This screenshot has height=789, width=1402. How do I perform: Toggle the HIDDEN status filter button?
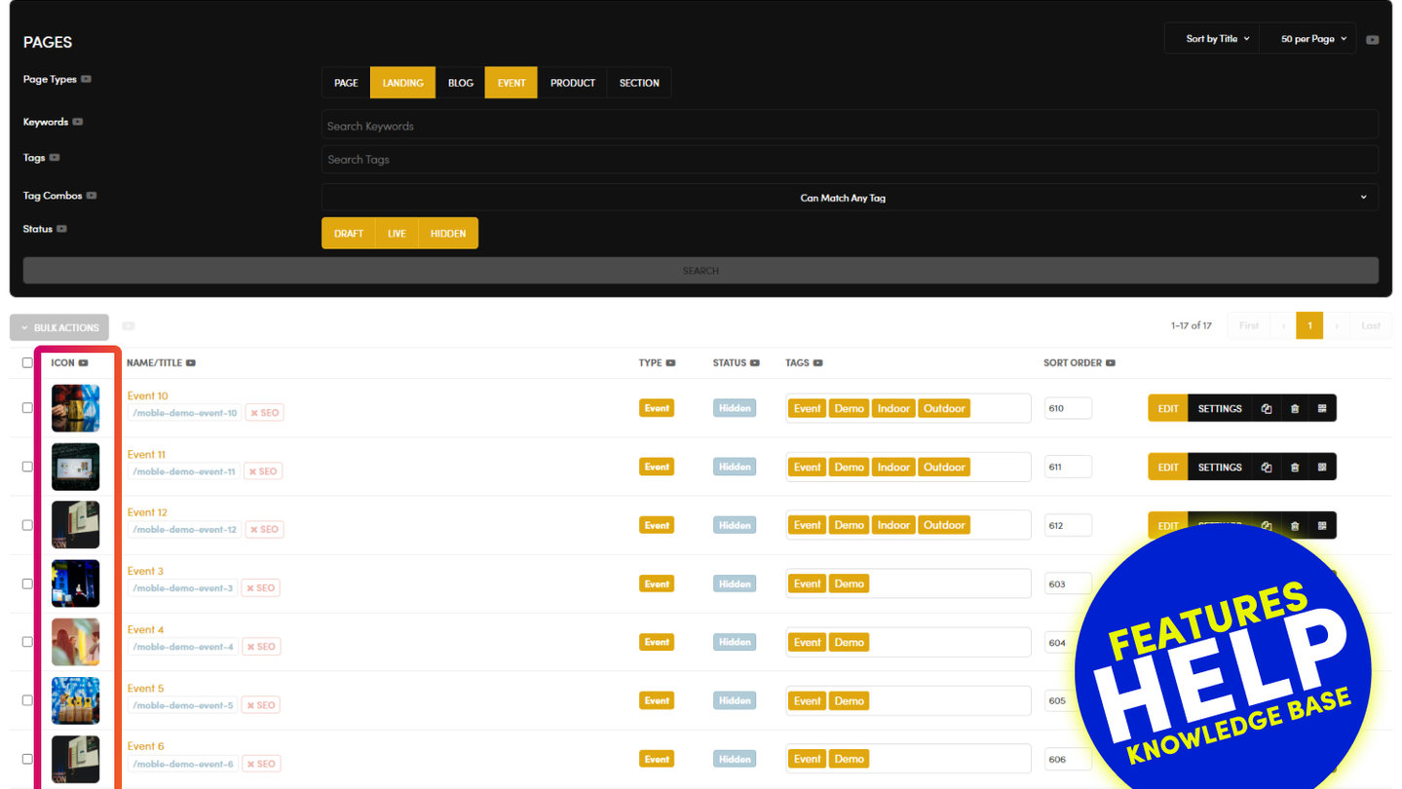pos(448,234)
